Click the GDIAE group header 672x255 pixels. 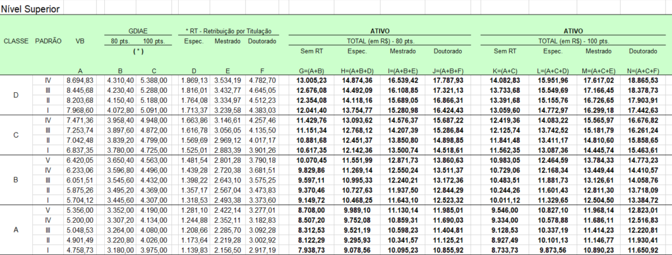pyautogui.click(x=138, y=31)
